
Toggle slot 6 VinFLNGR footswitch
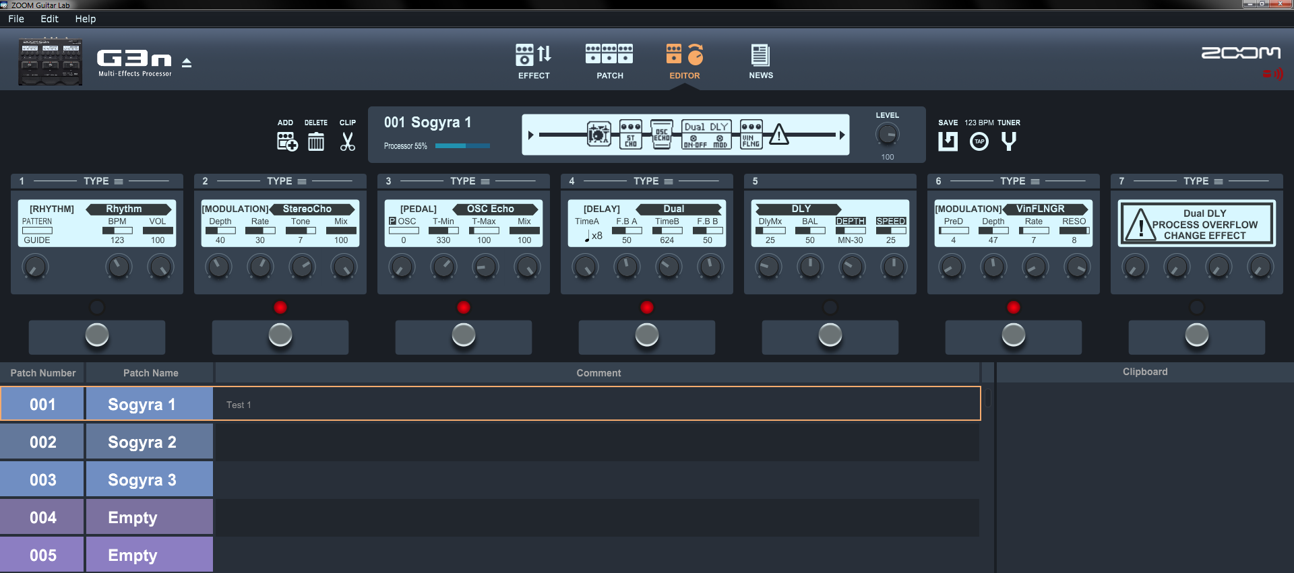pos(1014,335)
